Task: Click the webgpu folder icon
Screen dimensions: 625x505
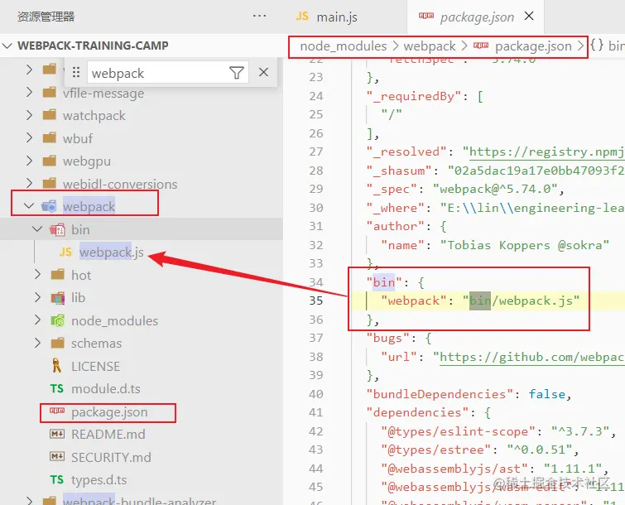Action: click(50, 161)
